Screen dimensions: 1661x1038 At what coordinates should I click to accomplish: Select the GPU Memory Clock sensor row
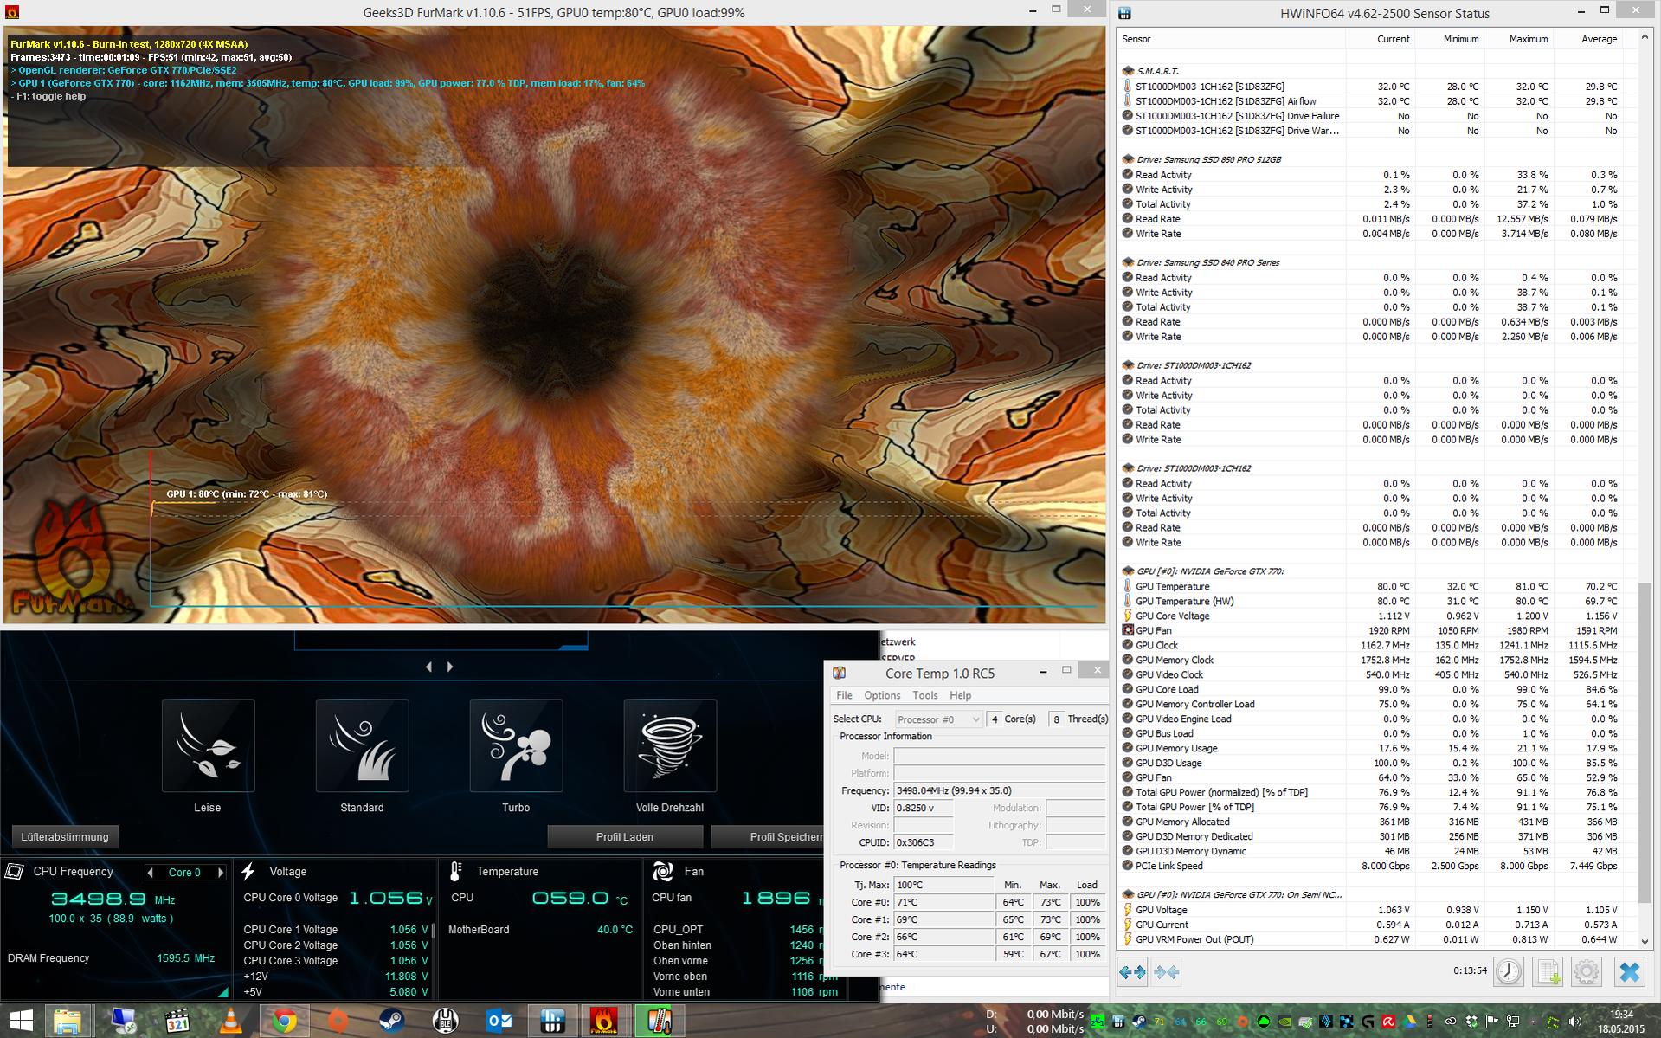1369,660
